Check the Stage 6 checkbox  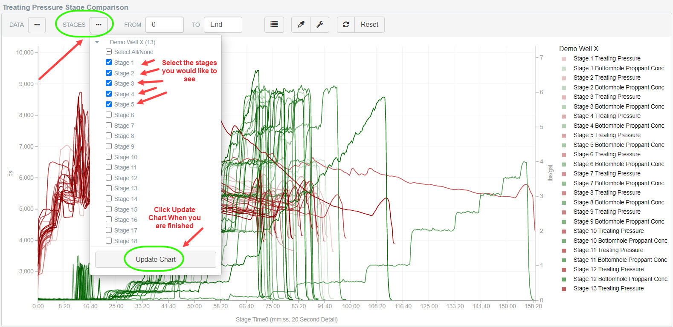click(109, 115)
